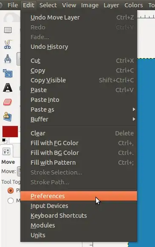Select the Scale tool icon

point(8,73)
